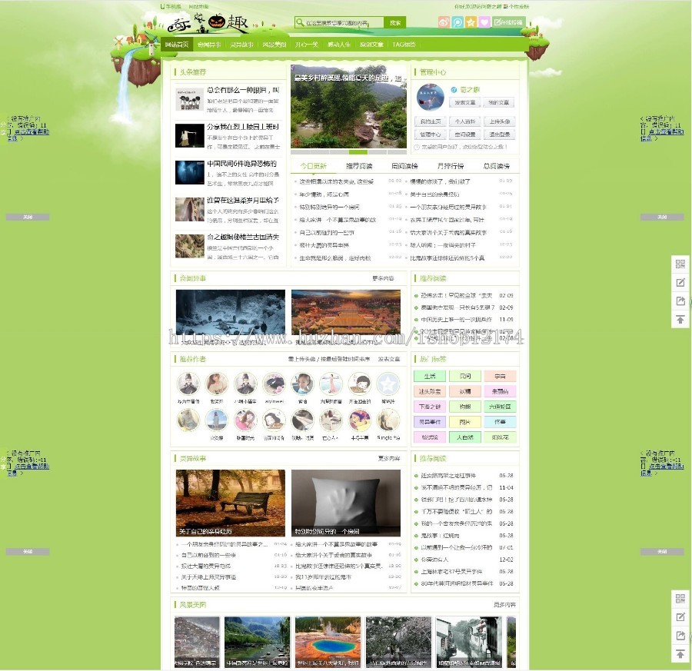Click the pillow with hand imprint picture
692x671 pixels.
click(x=346, y=503)
